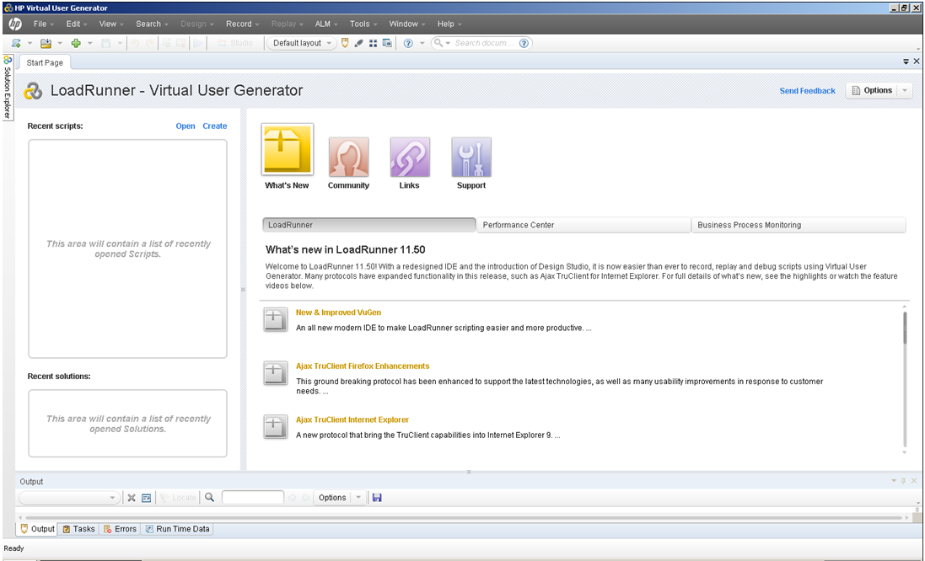Click the magnifier search icon in Output

(209, 497)
